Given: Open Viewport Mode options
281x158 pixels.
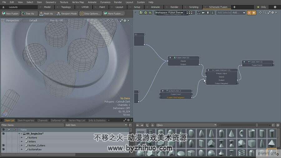Looking at the screenshot, I should click(67, 13).
